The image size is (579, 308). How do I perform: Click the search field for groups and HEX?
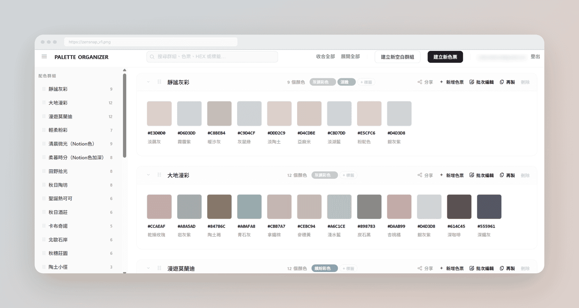pos(212,56)
